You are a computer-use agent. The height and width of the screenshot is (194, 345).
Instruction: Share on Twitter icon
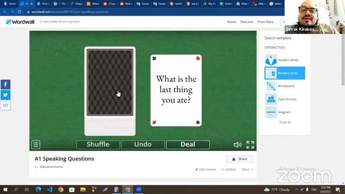point(5,95)
